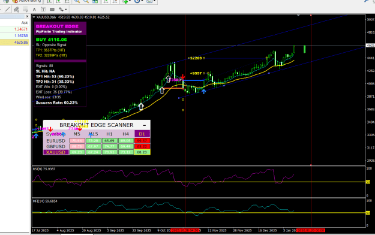
Task: Click GBPUSD M15 cell 67.97
Action: pyautogui.click(x=93, y=146)
